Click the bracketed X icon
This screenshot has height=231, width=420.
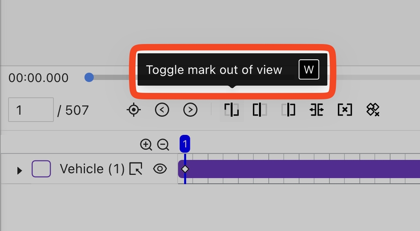point(344,110)
